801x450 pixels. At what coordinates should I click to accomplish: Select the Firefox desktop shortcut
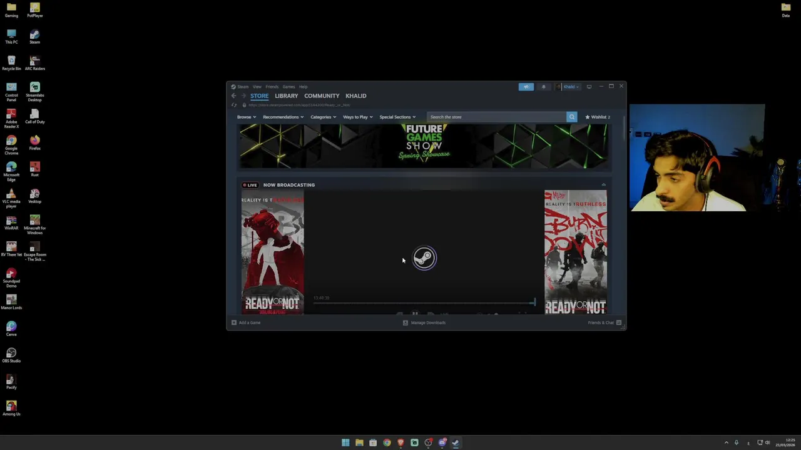tap(35, 143)
